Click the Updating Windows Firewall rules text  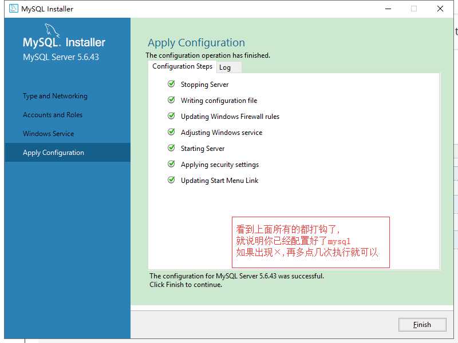[x=230, y=117]
